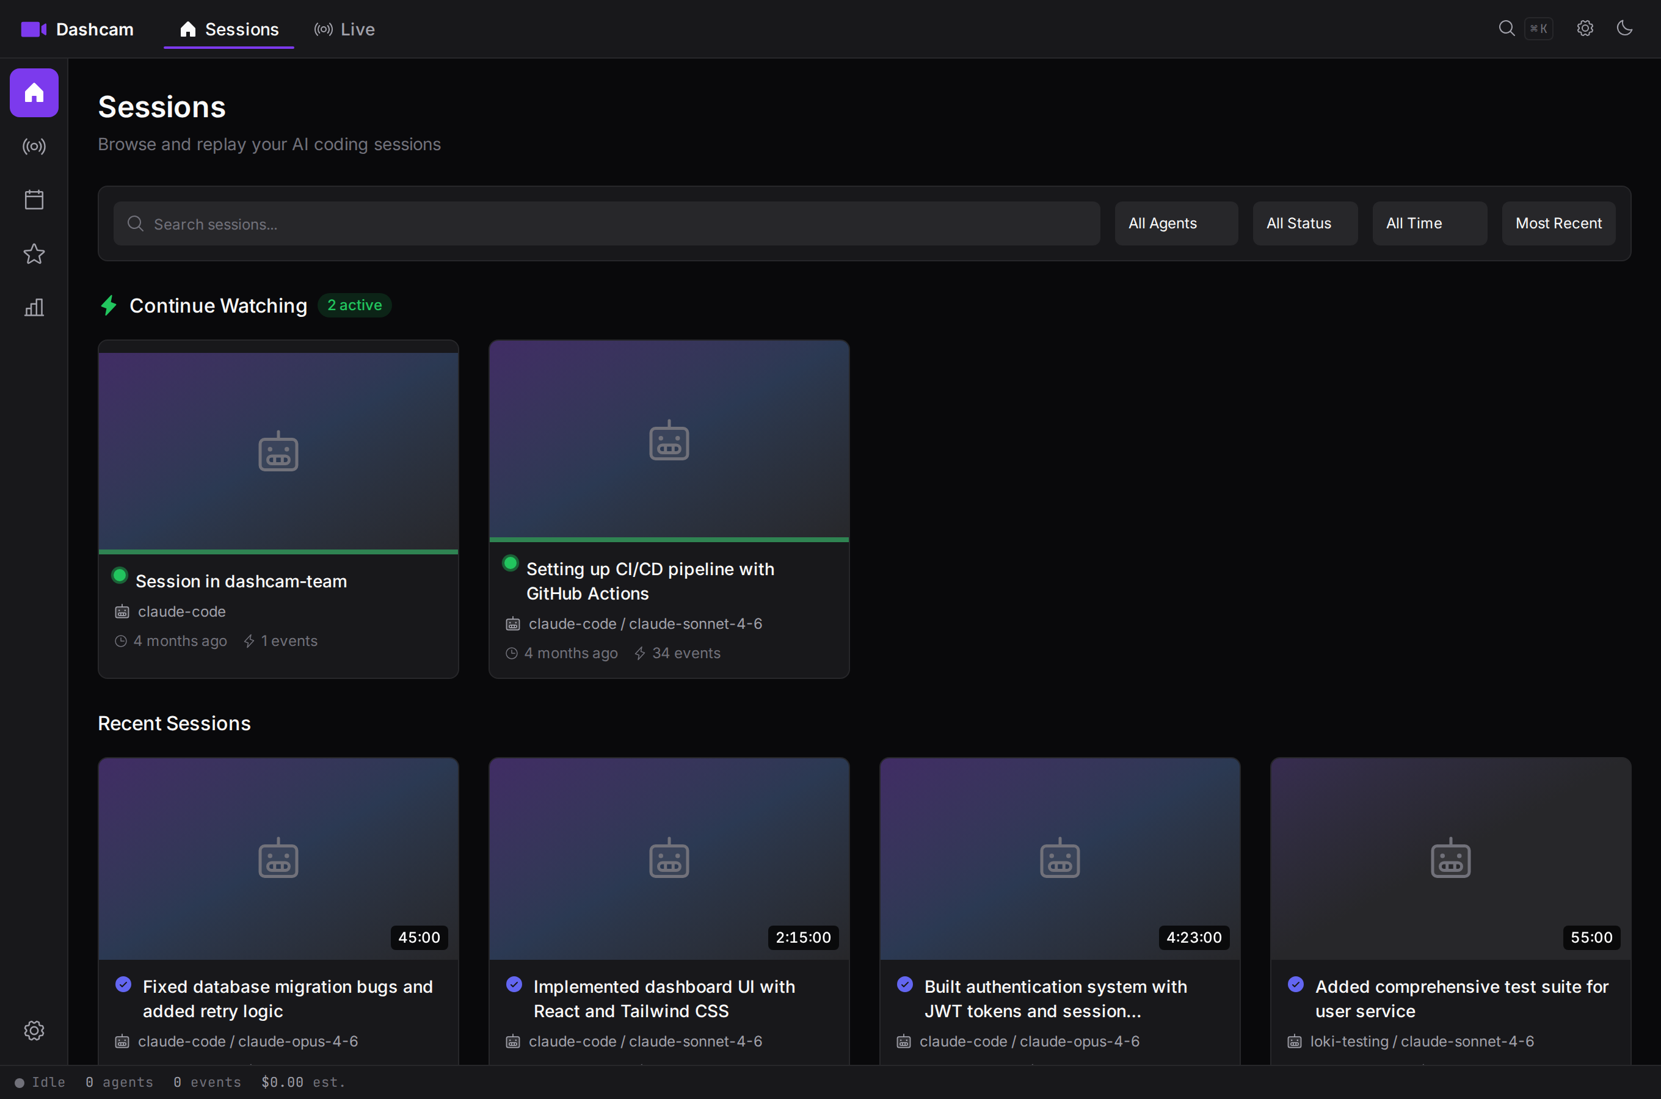Click the 55:00 duration badge
This screenshot has width=1661, height=1099.
[x=1591, y=938]
